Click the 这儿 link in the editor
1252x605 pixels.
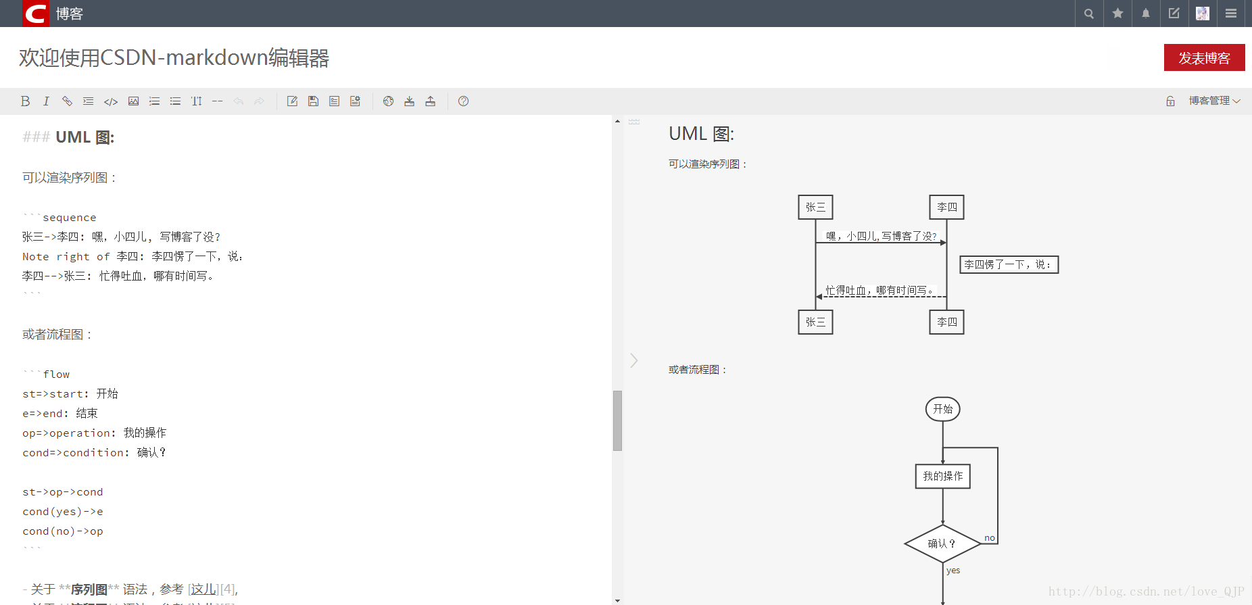pos(203,589)
